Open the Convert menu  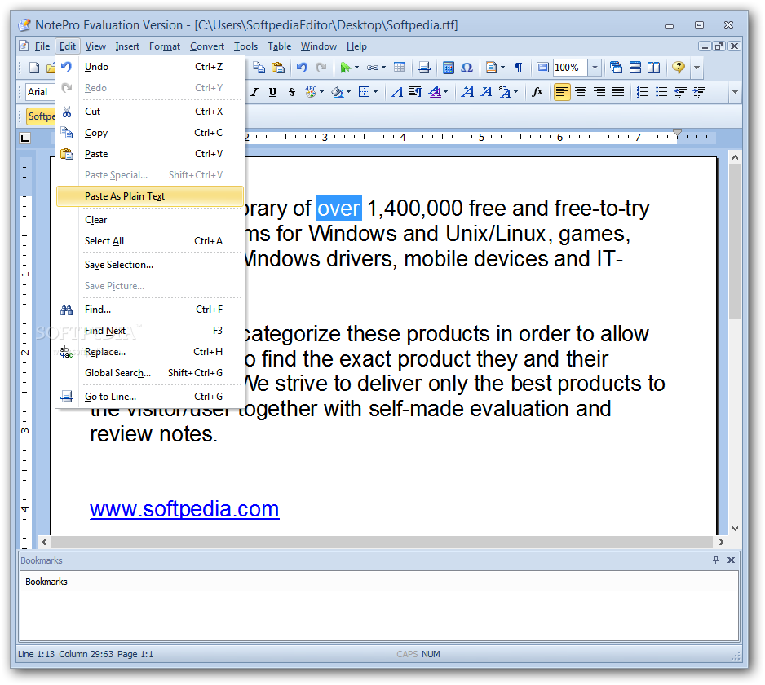207,46
